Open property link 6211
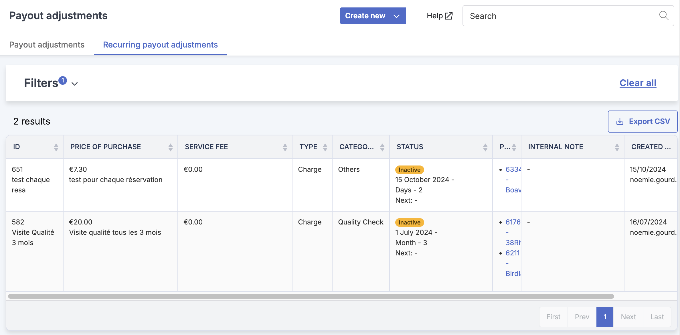This screenshot has height=335, width=680. tap(513, 253)
